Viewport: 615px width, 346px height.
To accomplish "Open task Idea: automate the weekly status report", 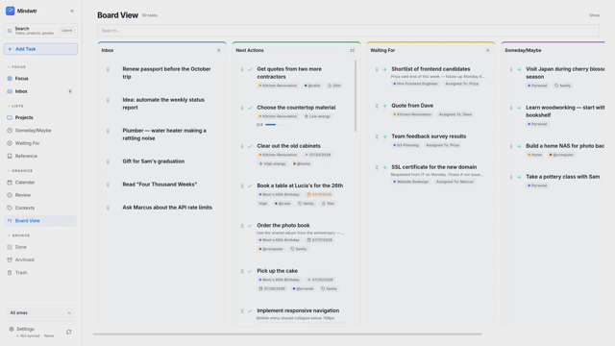I will (163, 104).
